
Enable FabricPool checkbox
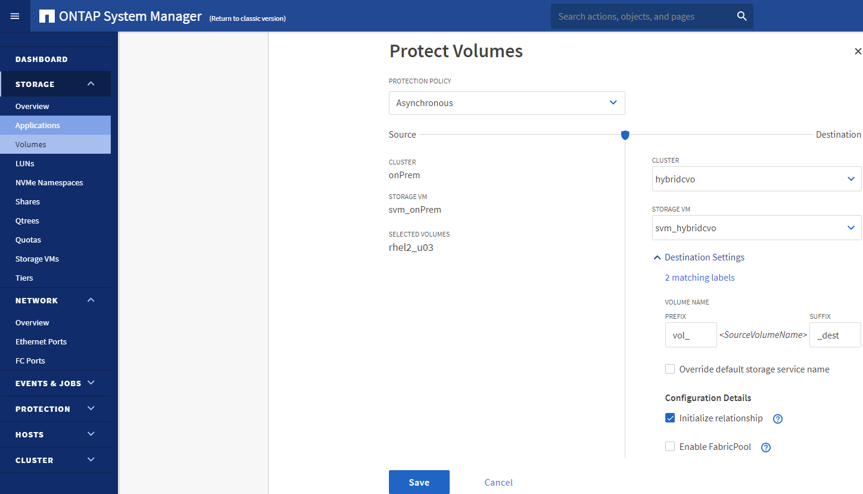click(x=670, y=447)
